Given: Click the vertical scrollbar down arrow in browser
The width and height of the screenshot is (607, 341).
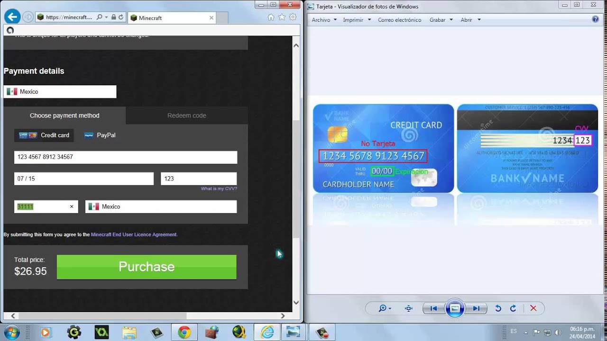Looking at the screenshot, I should point(296,302).
